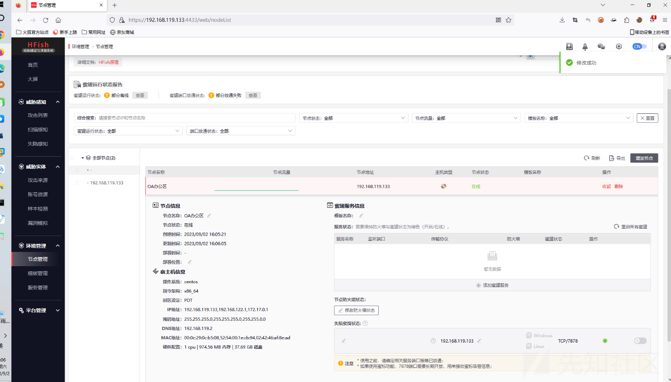This screenshot has height=382, width=671.
Task: Click the 刷新 refresh button
Action: coord(592,158)
